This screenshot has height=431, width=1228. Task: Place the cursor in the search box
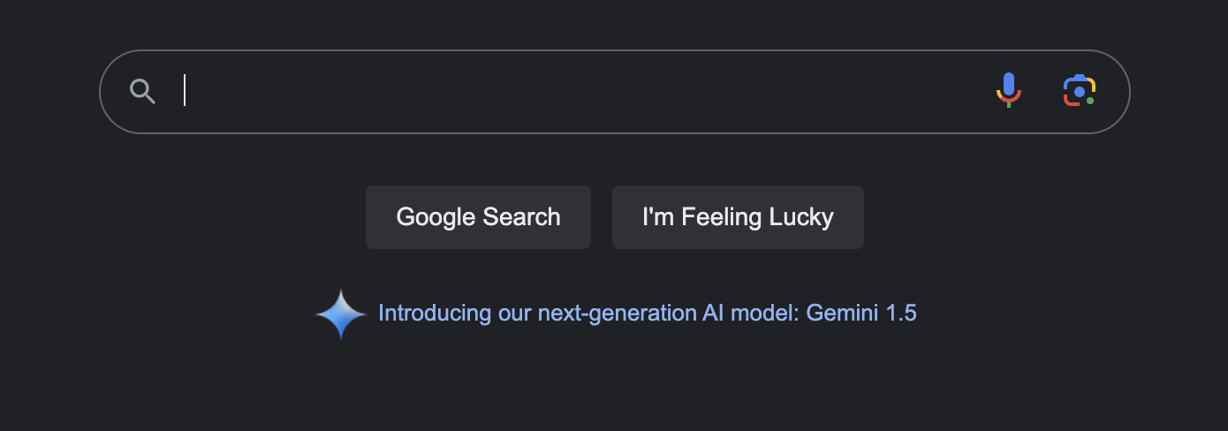tap(574, 91)
